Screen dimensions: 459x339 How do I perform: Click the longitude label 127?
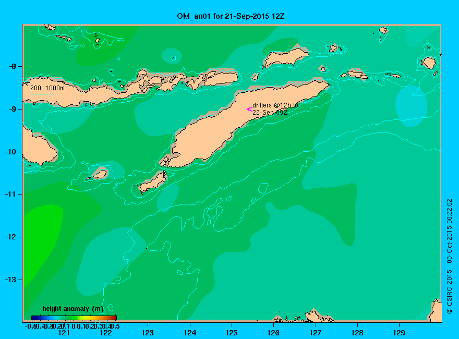click(x=315, y=333)
